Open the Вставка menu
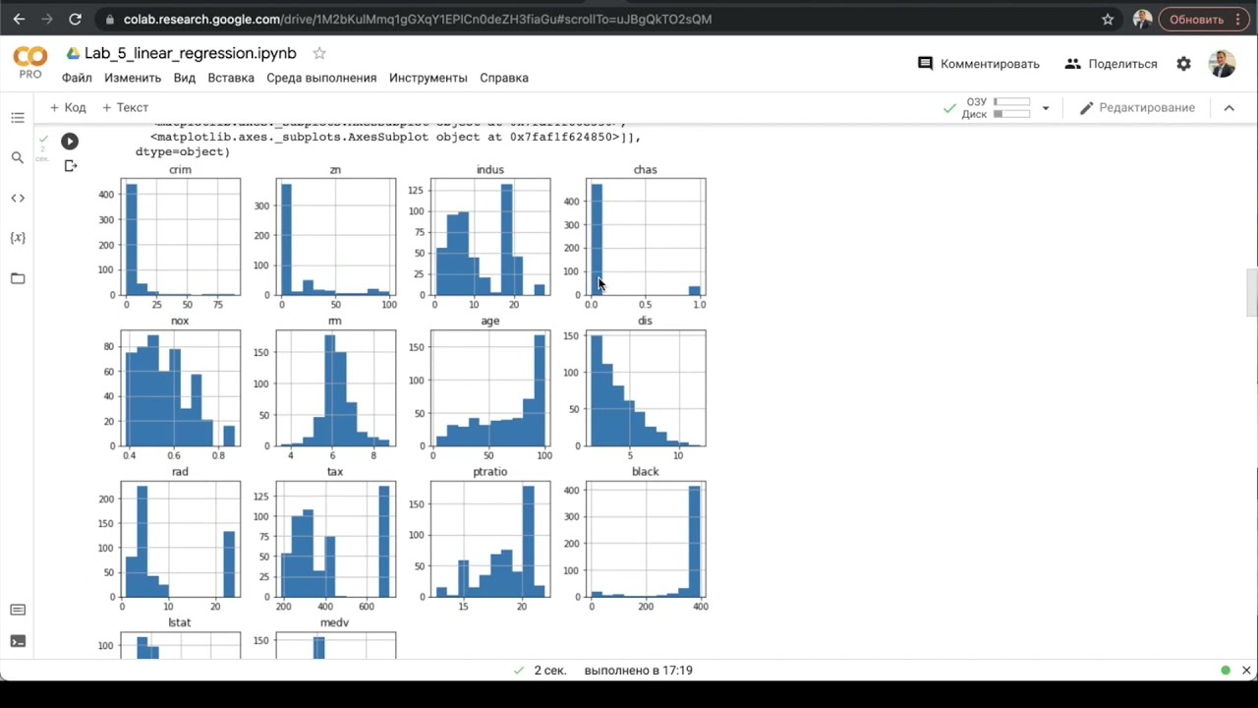 tap(231, 78)
